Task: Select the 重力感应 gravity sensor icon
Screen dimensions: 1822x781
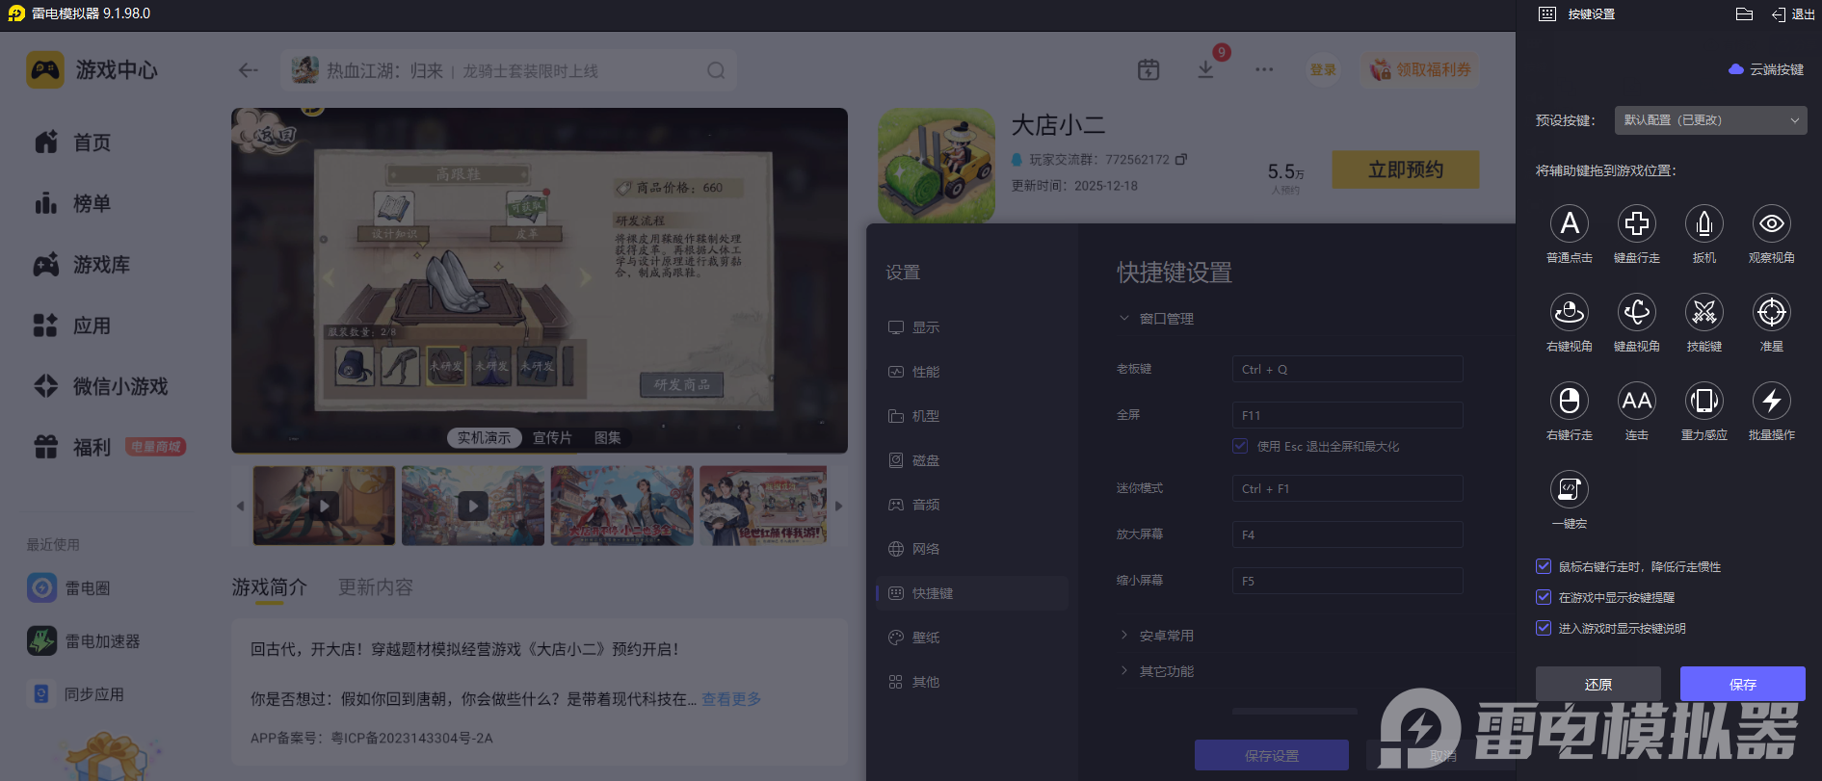Action: [x=1703, y=402]
